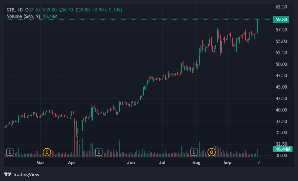The height and width of the screenshot is (181, 298).
Task: Click the Volume (SMA, 9) indicator legend
Action: pos(23,16)
